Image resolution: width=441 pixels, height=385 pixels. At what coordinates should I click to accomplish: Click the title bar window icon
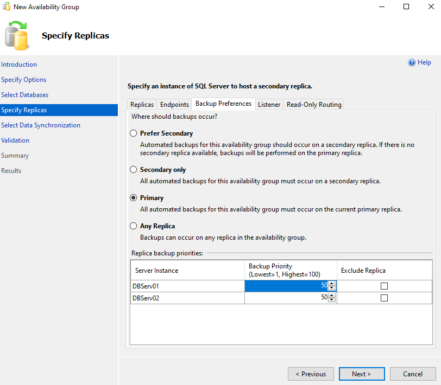pos(6,7)
